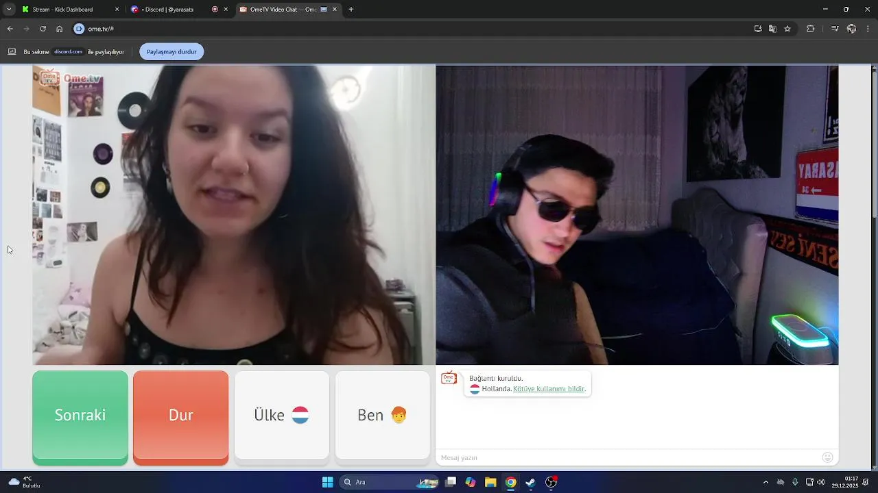Focus the Mesaj yazın input field
The height and width of the screenshot is (493, 878).
coord(628,457)
